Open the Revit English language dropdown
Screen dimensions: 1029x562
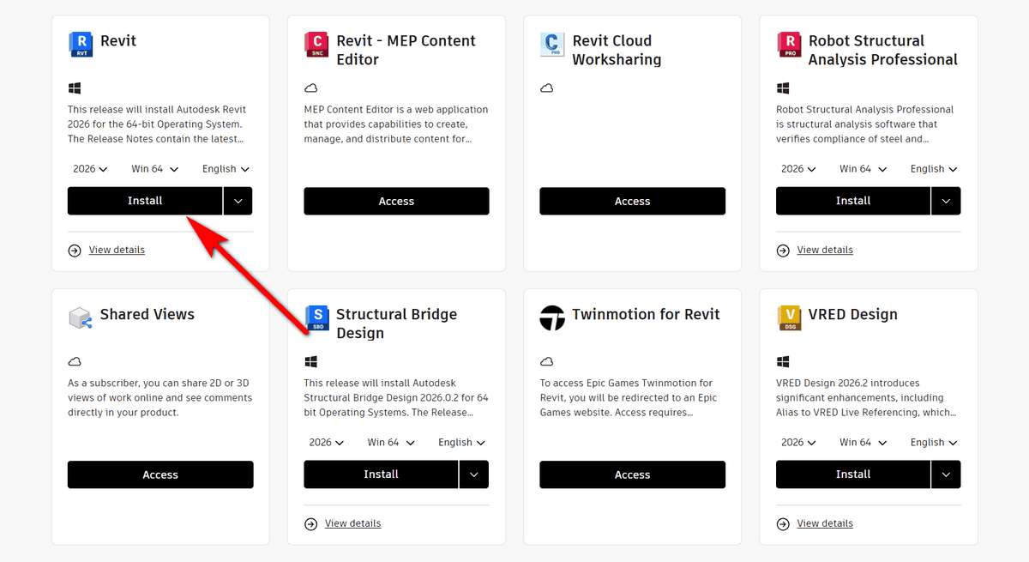click(226, 169)
